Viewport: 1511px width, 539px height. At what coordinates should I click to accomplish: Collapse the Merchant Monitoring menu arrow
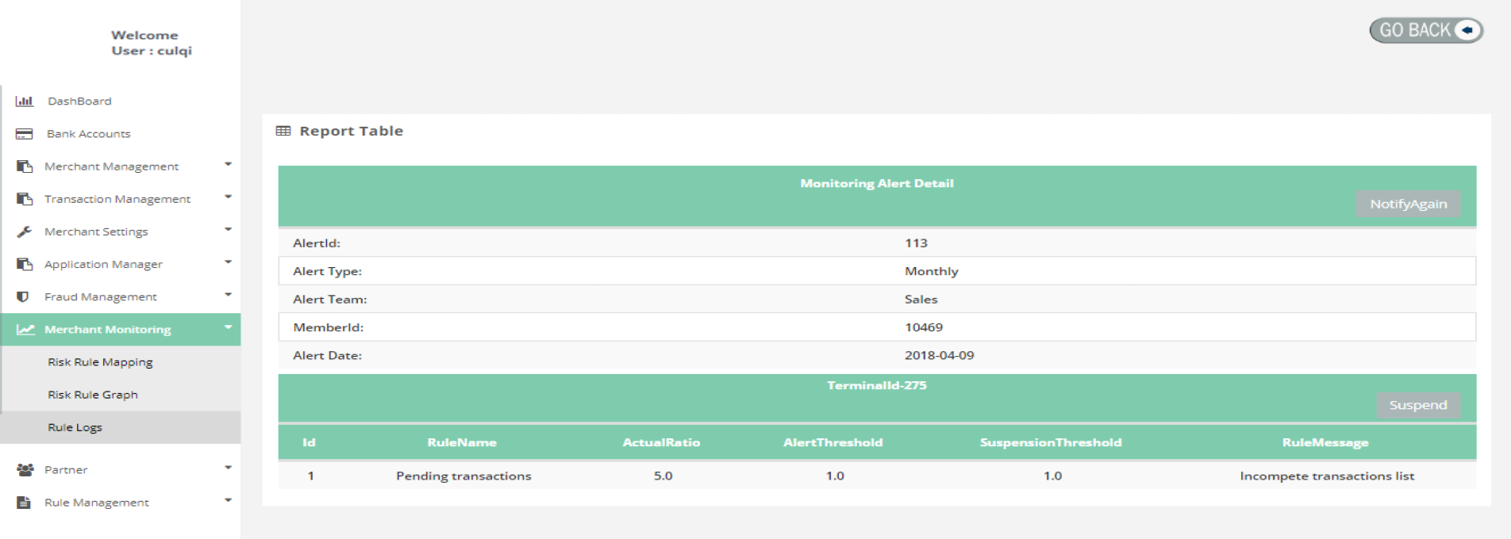[228, 327]
